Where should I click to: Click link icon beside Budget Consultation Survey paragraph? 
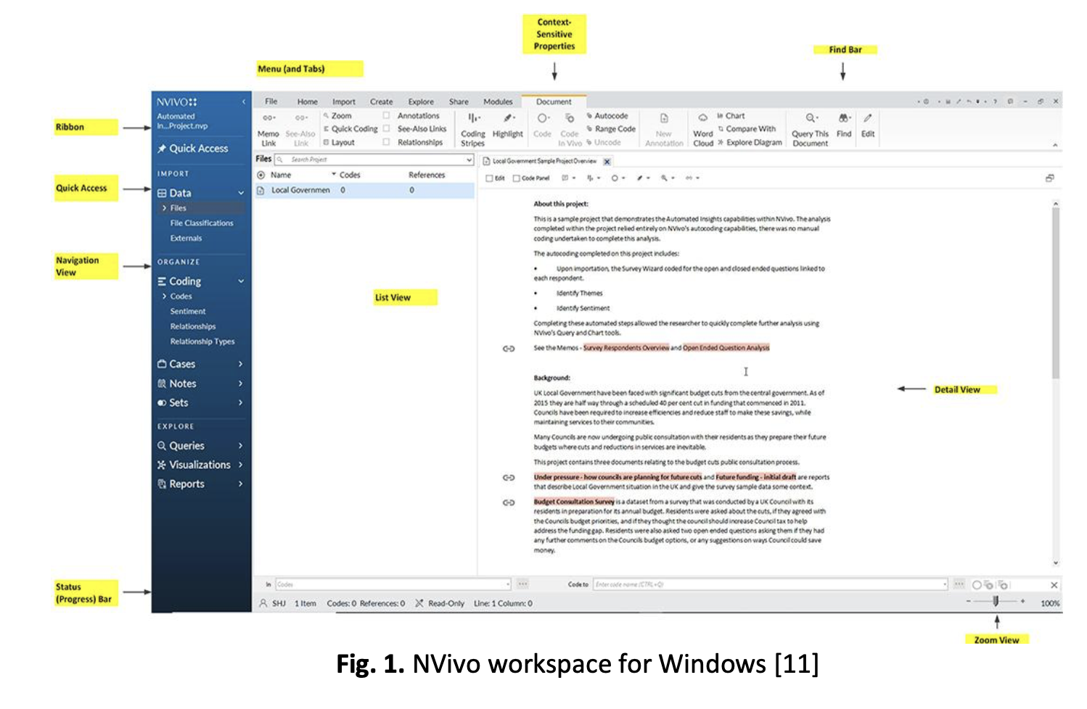[509, 502]
